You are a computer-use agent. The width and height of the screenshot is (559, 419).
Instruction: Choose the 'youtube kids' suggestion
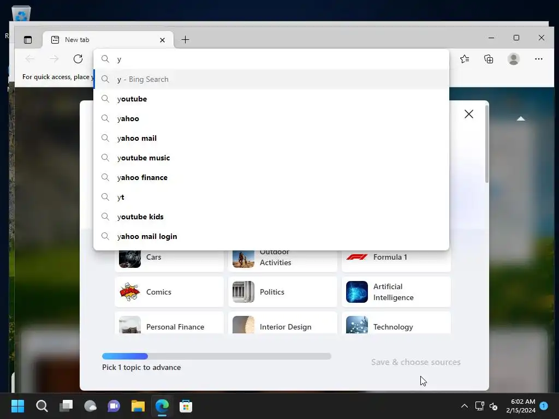pos(271,216)
